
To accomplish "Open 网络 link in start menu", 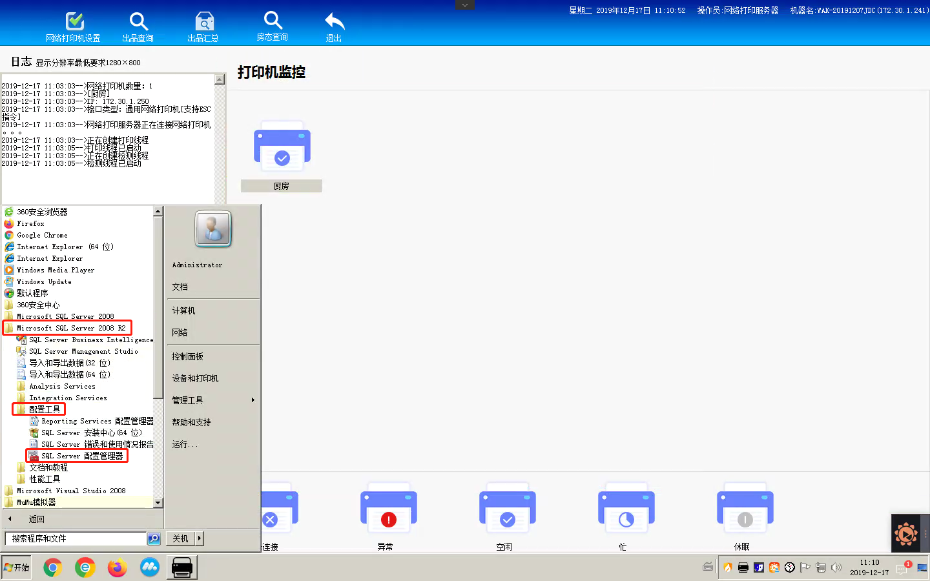I will tap(180, 332).
